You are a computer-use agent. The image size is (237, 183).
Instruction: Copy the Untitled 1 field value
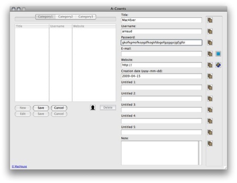click(x=210, y=87)
